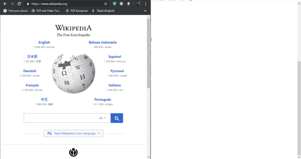Open the Deutsch Wikipedia link
301x159 pixels.
pos(30,71)
